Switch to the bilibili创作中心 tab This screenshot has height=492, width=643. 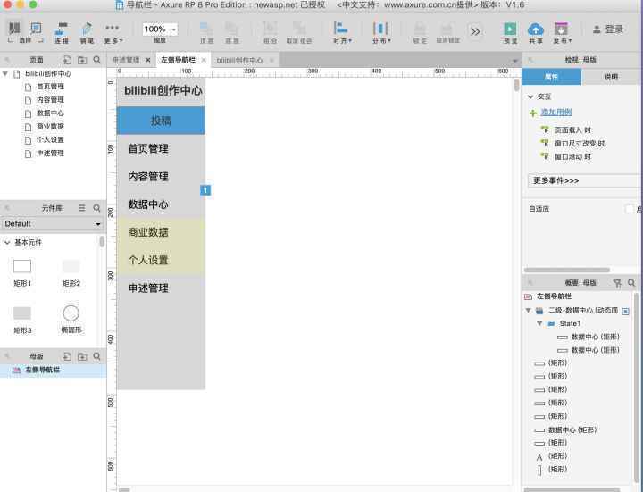click(x=239, y=60)
